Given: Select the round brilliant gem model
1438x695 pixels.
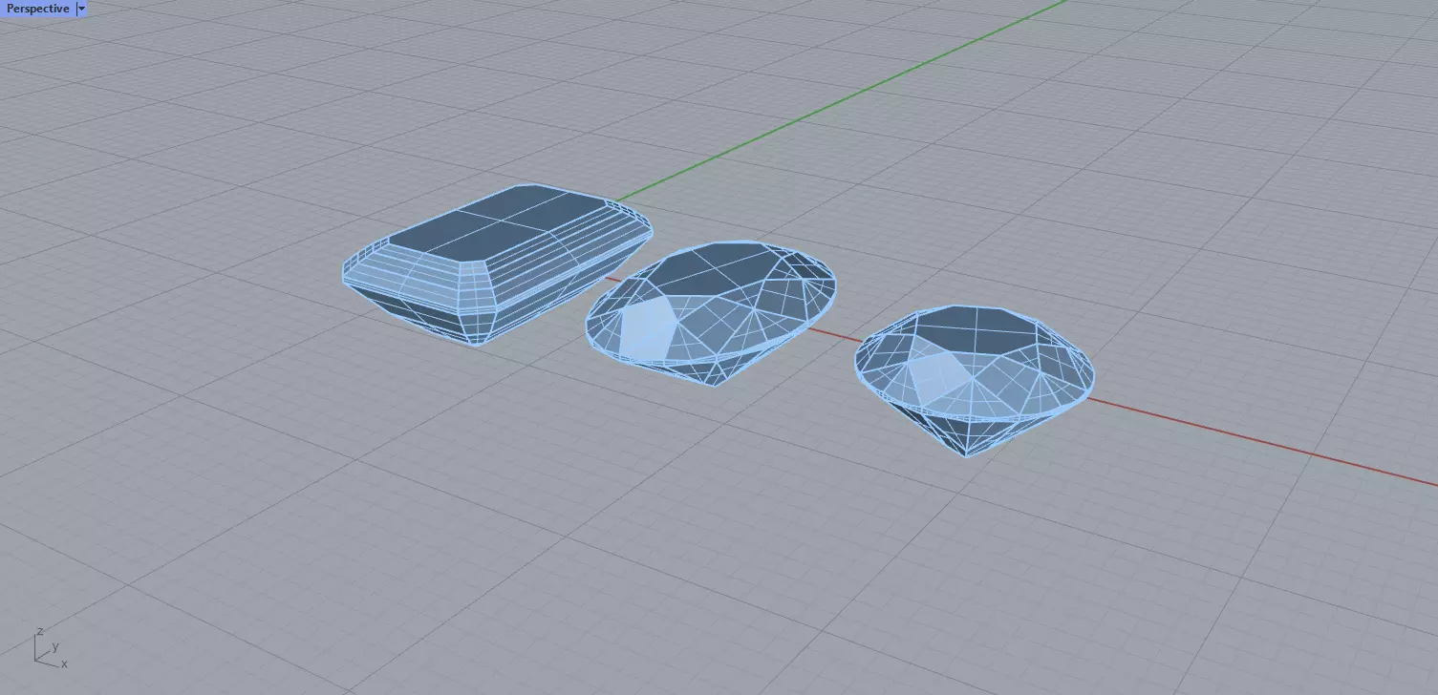Looking at the screenshot, I should pos(974,381).
